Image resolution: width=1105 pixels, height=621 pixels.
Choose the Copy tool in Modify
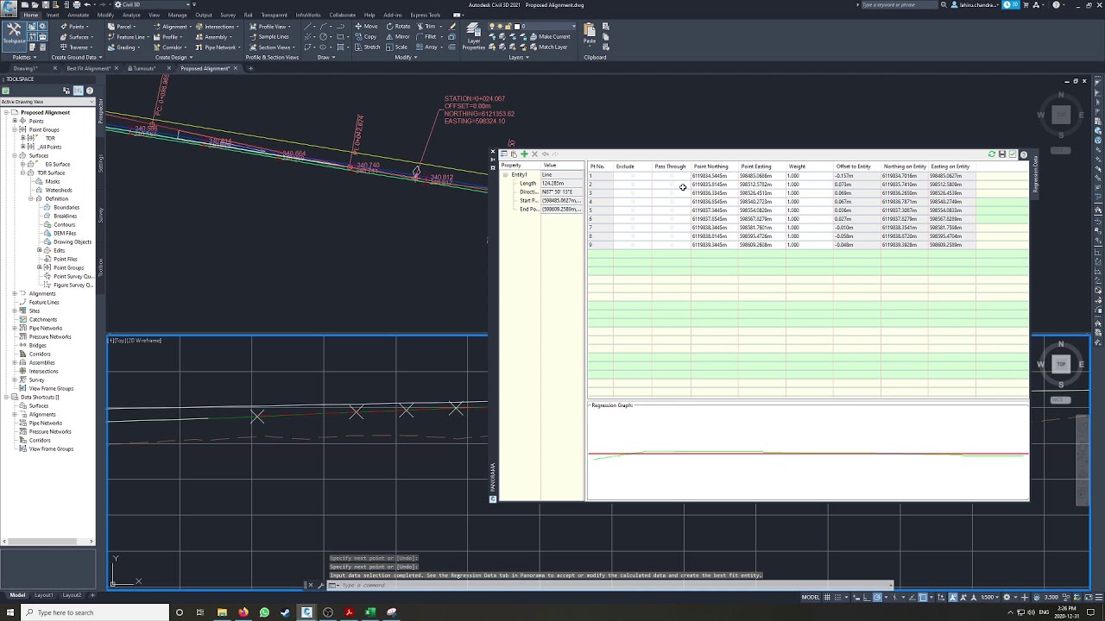tap(366, 36)
